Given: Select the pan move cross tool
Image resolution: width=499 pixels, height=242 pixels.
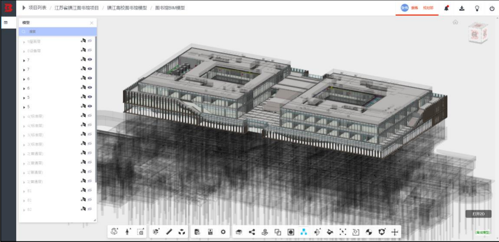Looking at the screenshot, I should [x=395, y=232].
